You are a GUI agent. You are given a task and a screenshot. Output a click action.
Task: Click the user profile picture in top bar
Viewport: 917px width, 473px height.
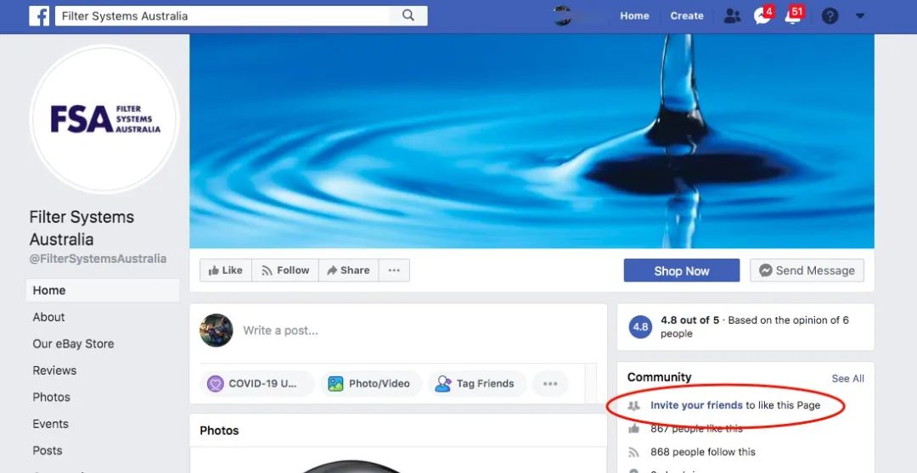tap(562, 16)
